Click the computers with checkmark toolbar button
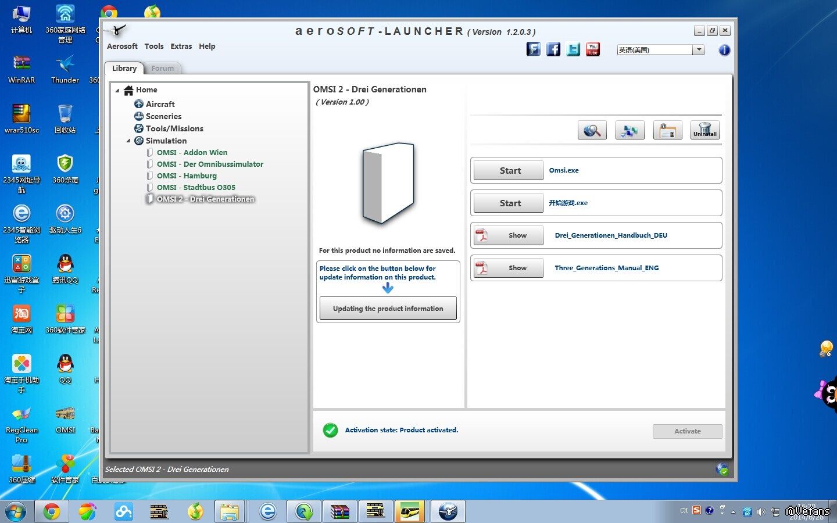Image resolution: width=837 pixels, height=523 pixels. tap(630, 130)
